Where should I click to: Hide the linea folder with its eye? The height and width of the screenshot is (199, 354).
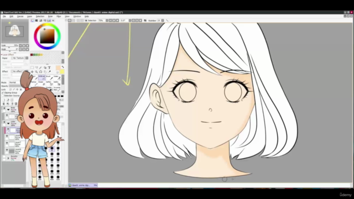pos(4,108)
